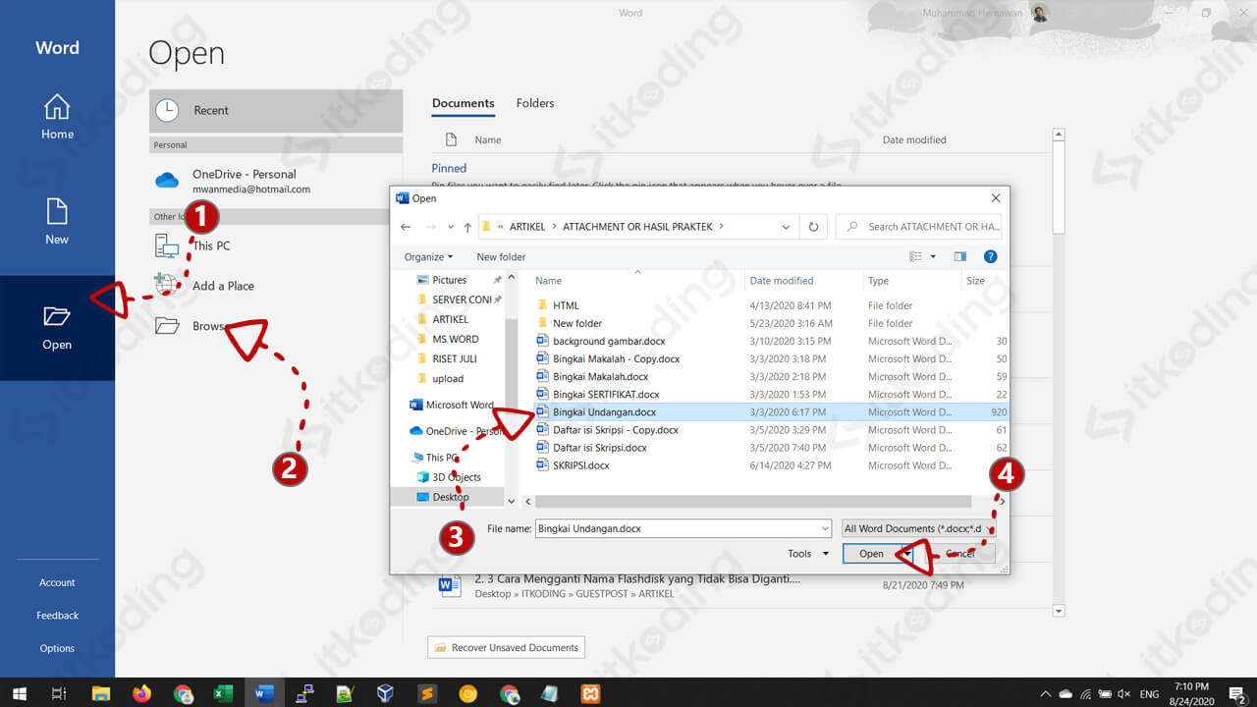Show hidden system tray icons
Viewport: 1257px width, 707px height.
pos(1045,694)
